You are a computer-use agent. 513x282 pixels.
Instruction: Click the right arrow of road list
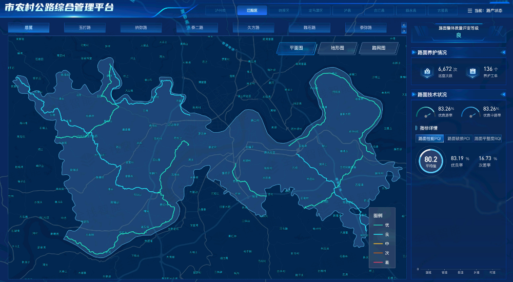[x=404, y=31]
